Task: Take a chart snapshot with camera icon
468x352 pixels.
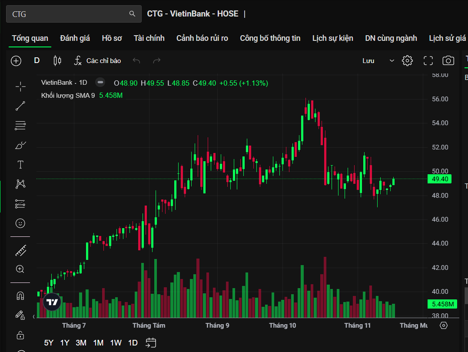Action: (x=448, y=61)
